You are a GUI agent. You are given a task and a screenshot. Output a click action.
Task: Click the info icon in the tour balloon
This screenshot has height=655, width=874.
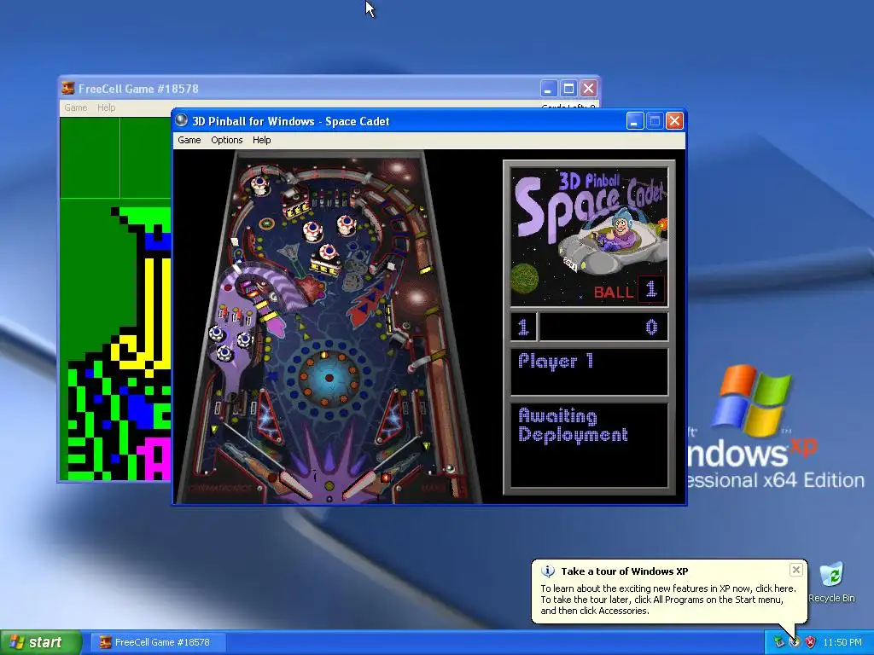[x=548, y=571]
